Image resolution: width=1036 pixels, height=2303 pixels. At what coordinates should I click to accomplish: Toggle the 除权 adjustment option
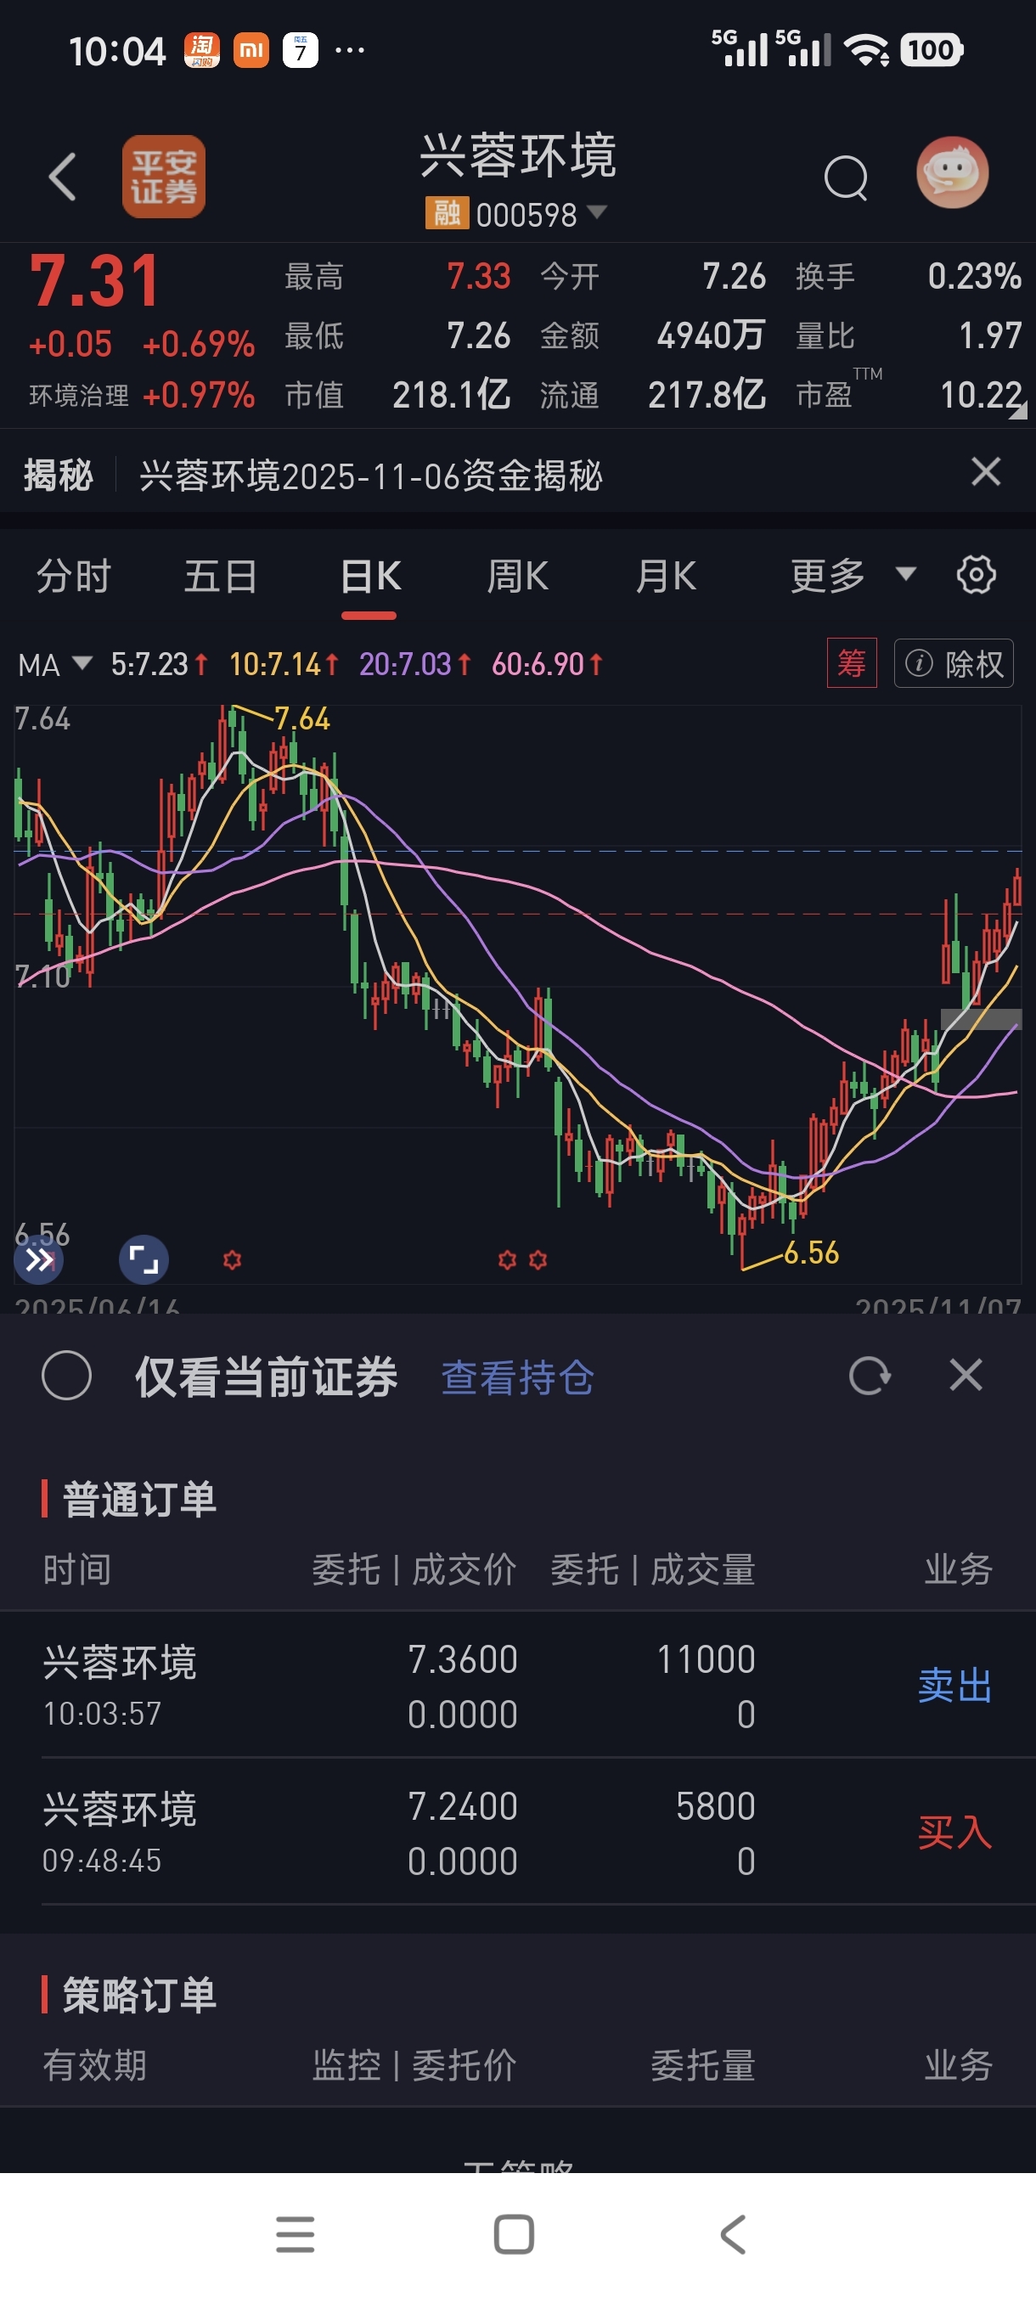tap(953, 663)
